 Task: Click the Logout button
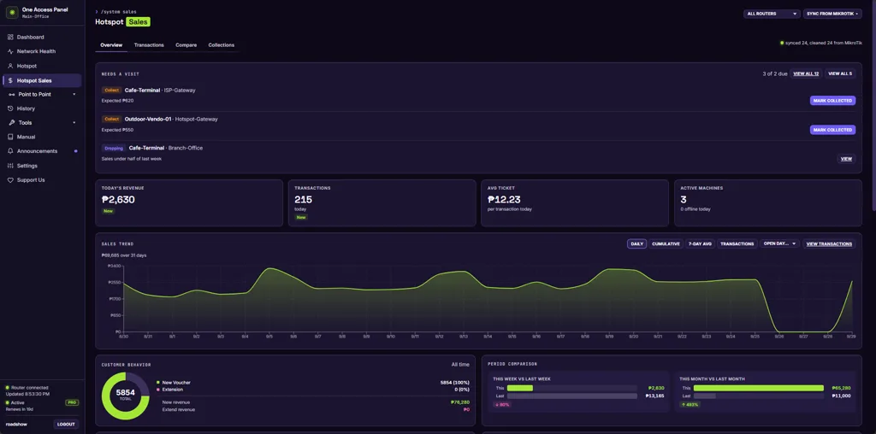coord(66,425)
